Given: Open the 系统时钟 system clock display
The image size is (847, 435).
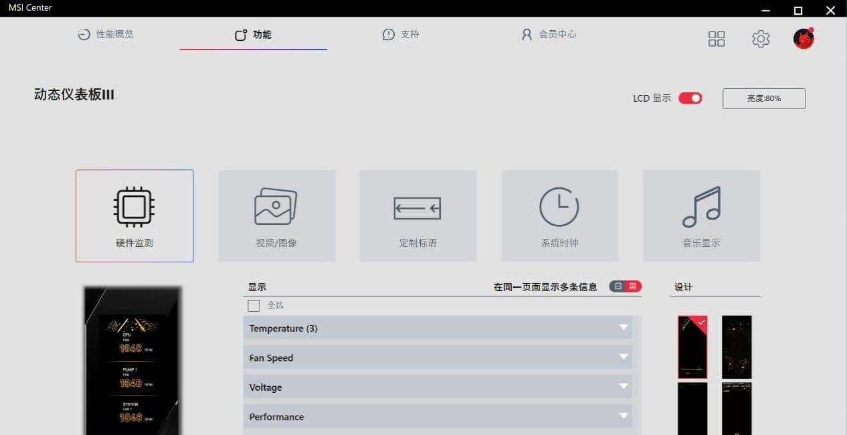Looking at the screenshot, I should (559, 215).
